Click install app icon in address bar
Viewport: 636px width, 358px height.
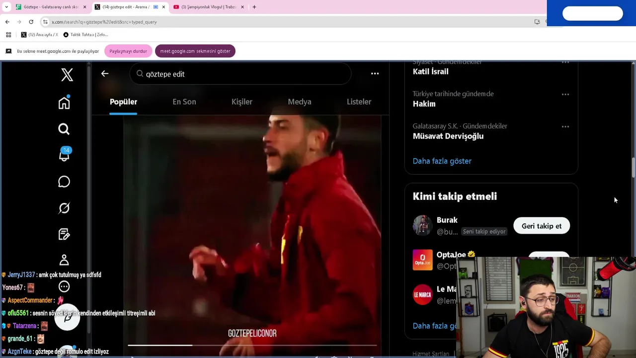click(537, 21)
